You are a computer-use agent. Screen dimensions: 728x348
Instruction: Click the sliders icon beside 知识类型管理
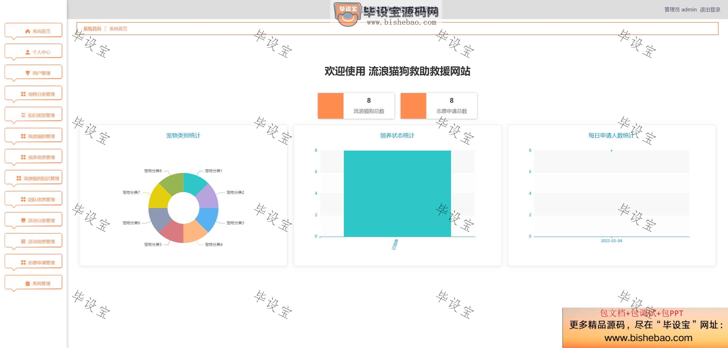pyautogui.click(x=23, y=115)
